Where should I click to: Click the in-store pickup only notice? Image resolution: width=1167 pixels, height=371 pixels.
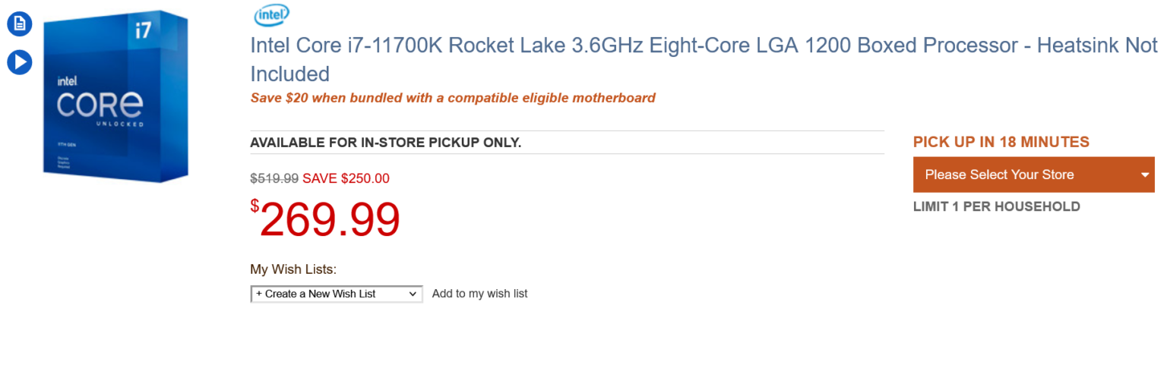tap(385, 143)
